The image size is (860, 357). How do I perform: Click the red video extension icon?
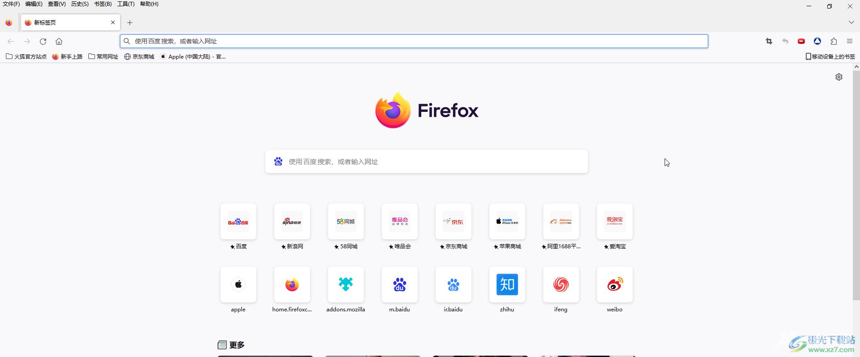(x=801, y=41)
